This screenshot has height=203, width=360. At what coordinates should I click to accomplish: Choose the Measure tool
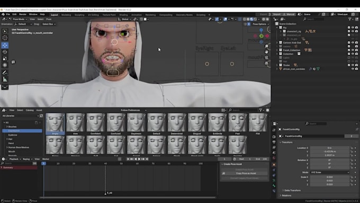pos(5,80)
